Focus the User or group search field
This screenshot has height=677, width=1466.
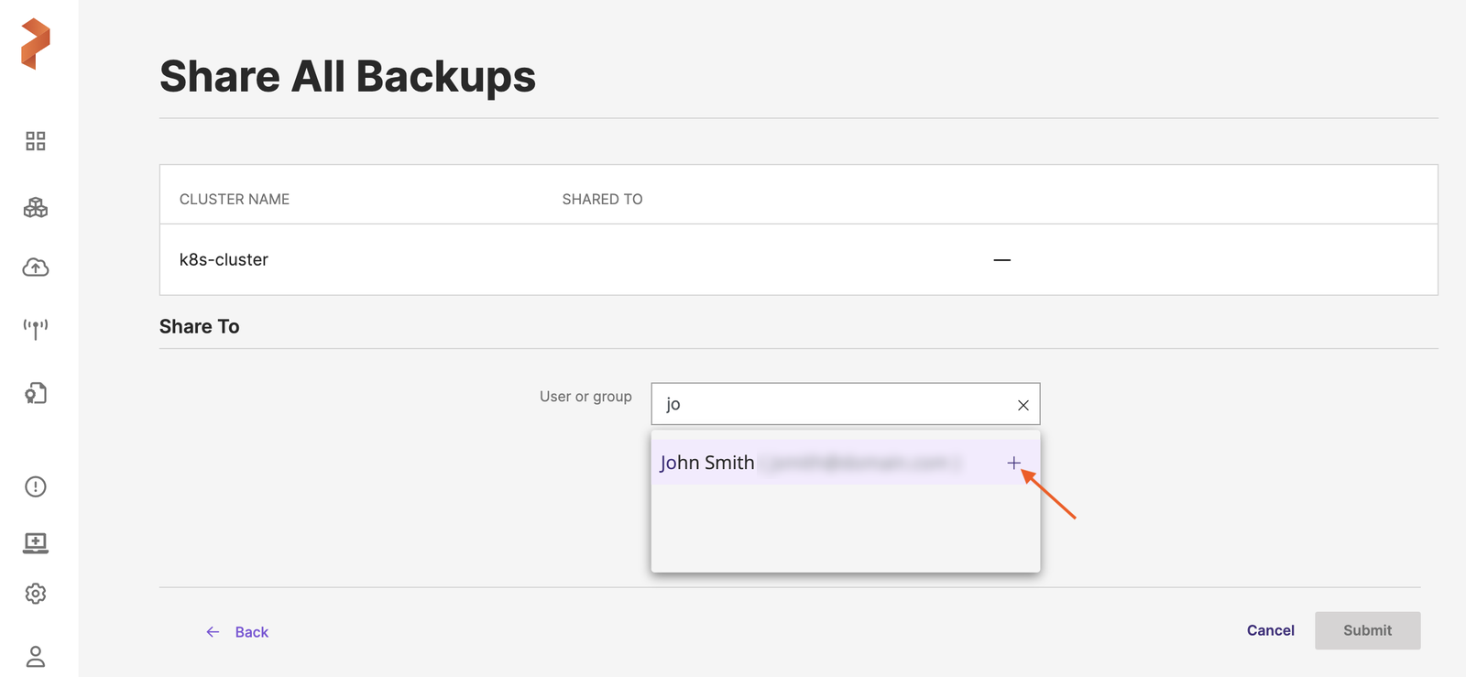[834, 404]
